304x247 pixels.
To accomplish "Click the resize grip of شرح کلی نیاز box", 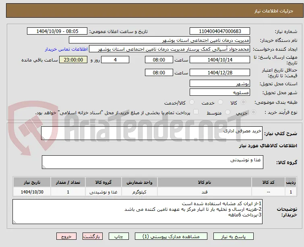I will pos(43,138).
